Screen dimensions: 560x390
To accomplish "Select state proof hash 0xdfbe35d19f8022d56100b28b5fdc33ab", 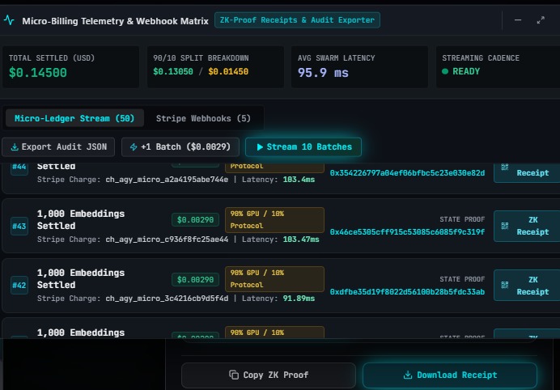I will 408,292.
